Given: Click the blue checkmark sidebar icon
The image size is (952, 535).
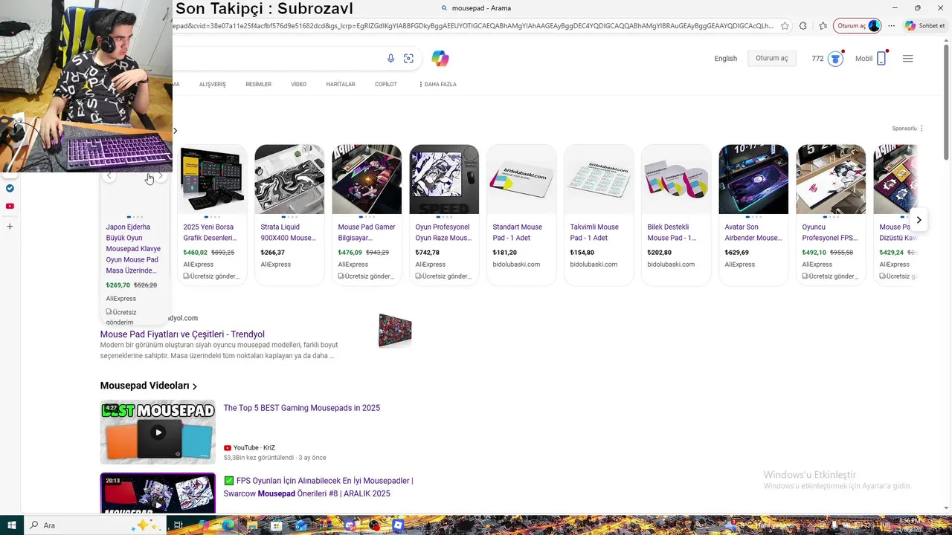Looking at the screenshot, I should (10, 188).
